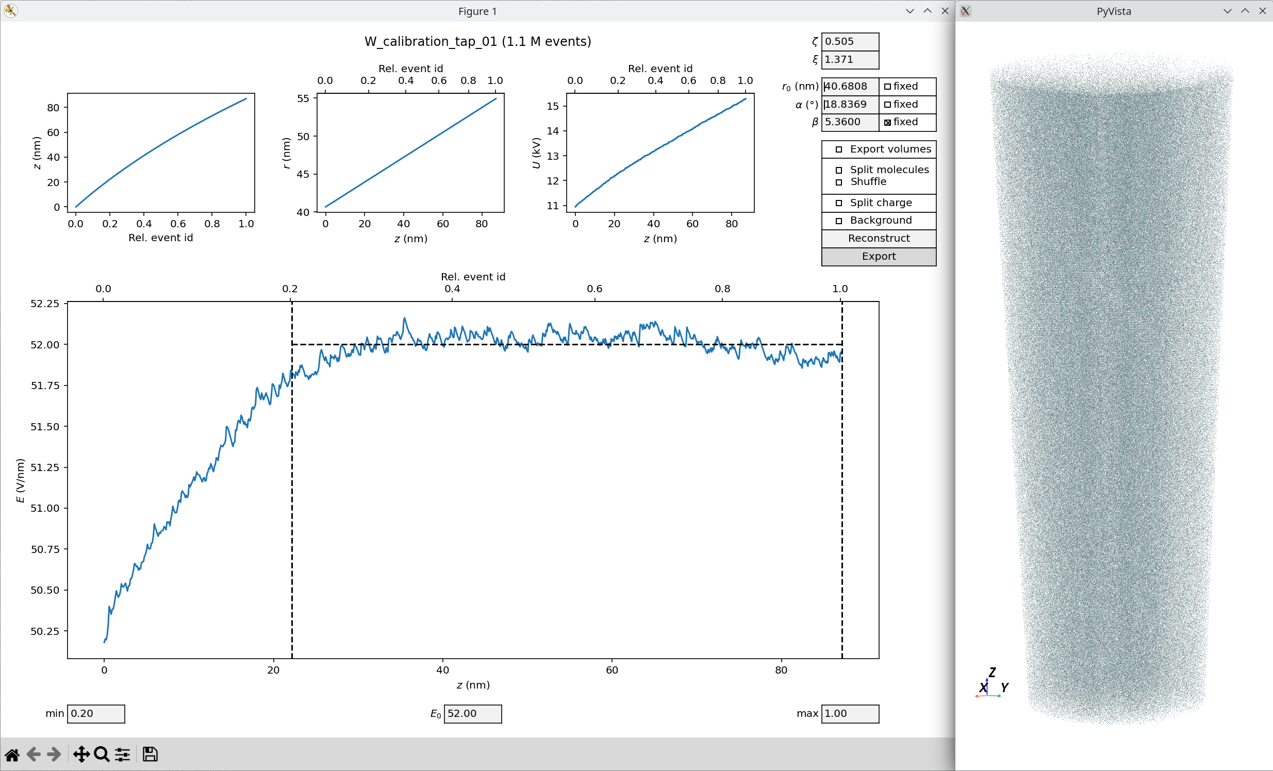Screen dimensions: 1273x771
Task: Enable the Background checkbox
Action: 839,221
